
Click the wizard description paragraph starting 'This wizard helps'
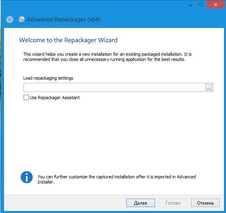[x=107, y=57]
